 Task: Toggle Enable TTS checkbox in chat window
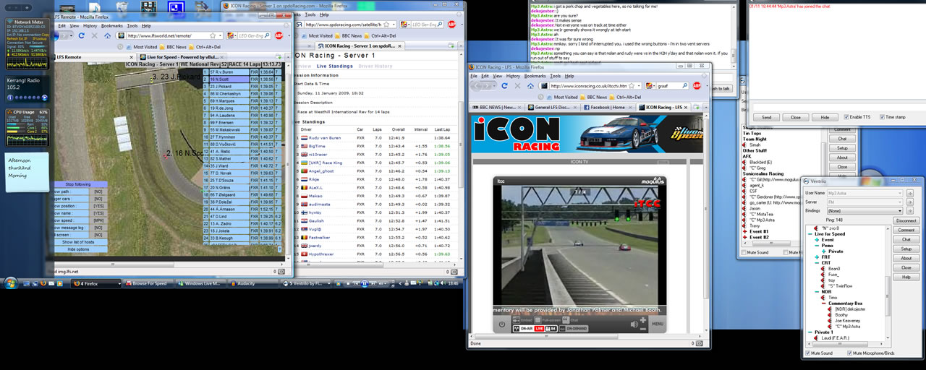(x=845, y=117)
